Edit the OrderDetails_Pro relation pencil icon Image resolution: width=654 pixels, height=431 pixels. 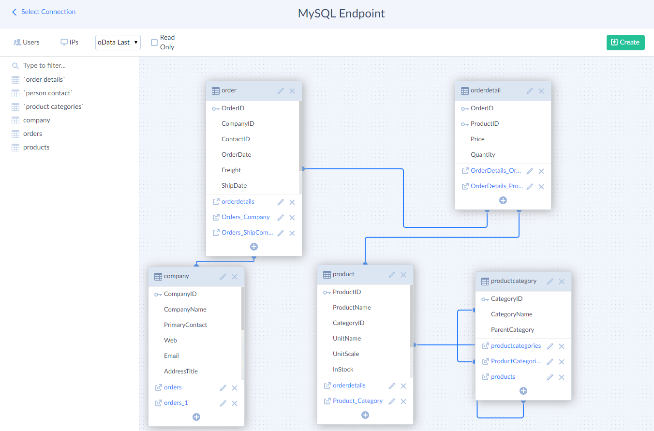[x=529, y=186]
